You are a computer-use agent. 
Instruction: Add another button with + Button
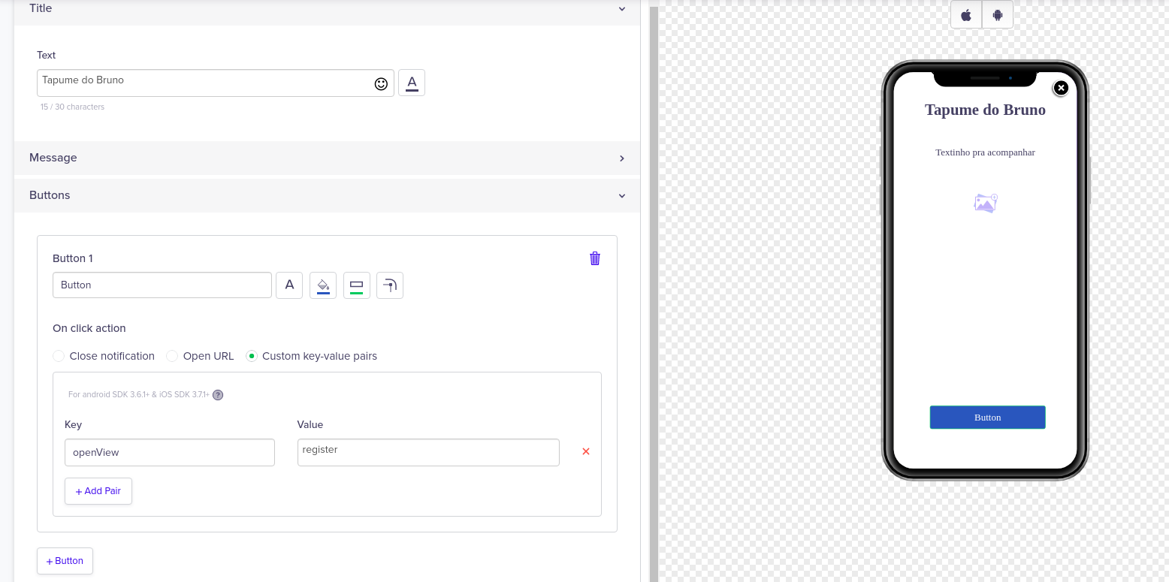tap(65, 560)
